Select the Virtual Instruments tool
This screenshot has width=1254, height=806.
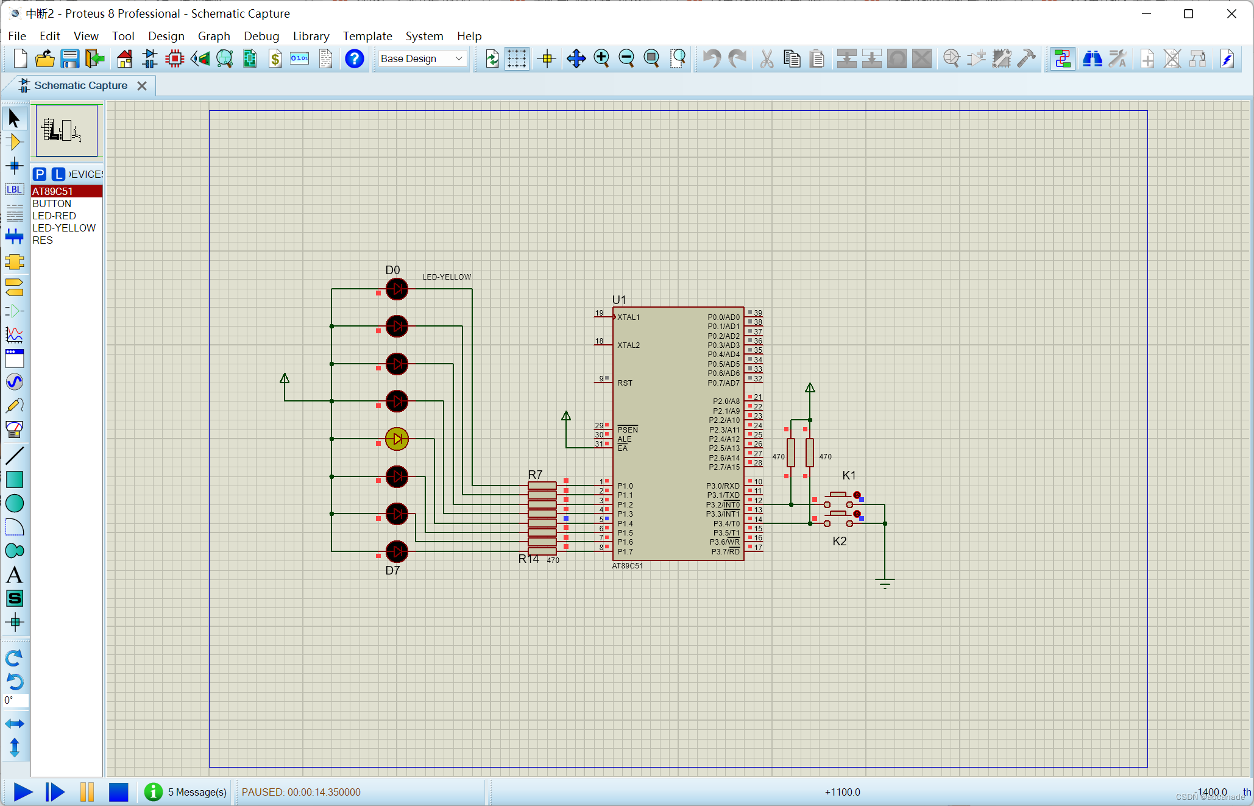click(x=15, y=430)
